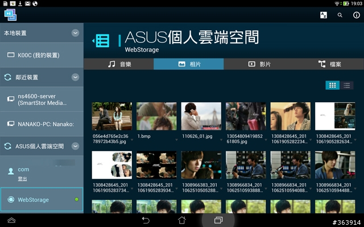364x227 pixels.
Task: Select the WebStorage sidebar entry
Action: (x=42, y=200)
